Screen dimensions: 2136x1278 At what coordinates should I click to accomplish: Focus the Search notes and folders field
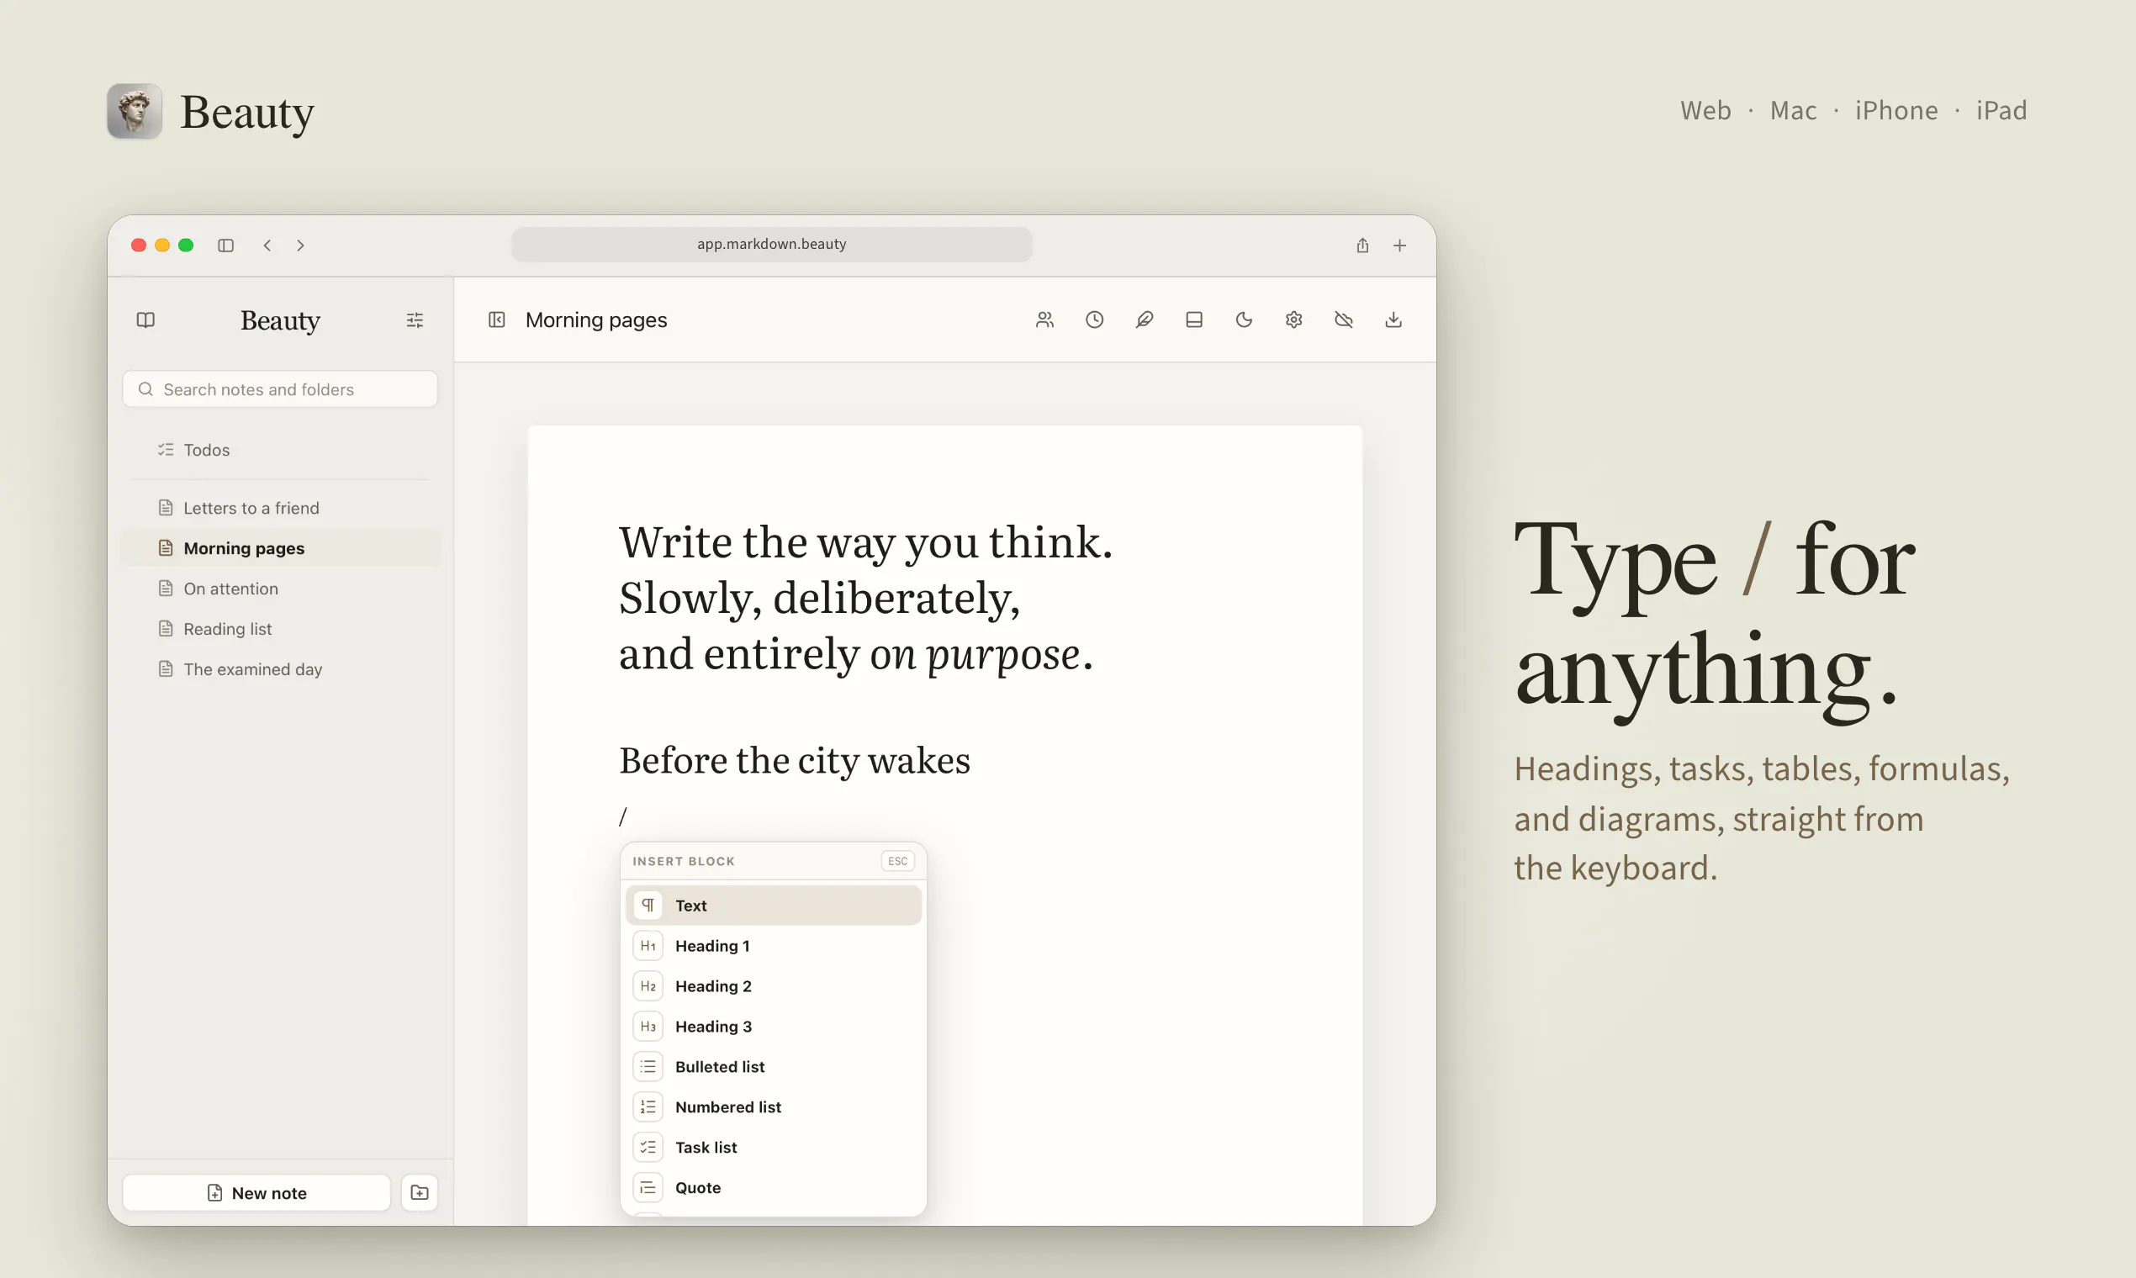click(x=280, y=389)
